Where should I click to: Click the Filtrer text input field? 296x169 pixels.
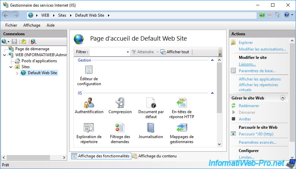108,52
